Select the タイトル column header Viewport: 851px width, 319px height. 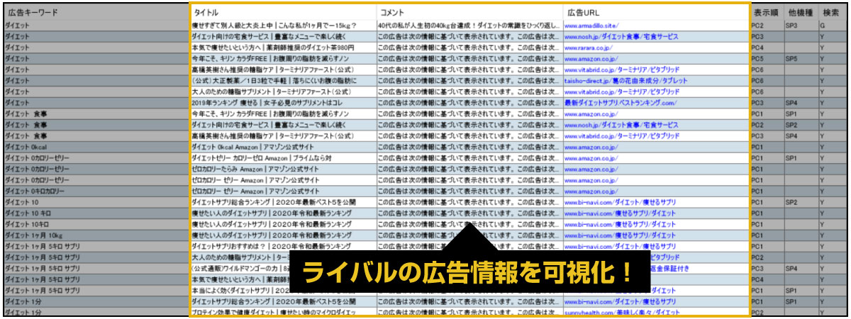click(x=206, y=13)
